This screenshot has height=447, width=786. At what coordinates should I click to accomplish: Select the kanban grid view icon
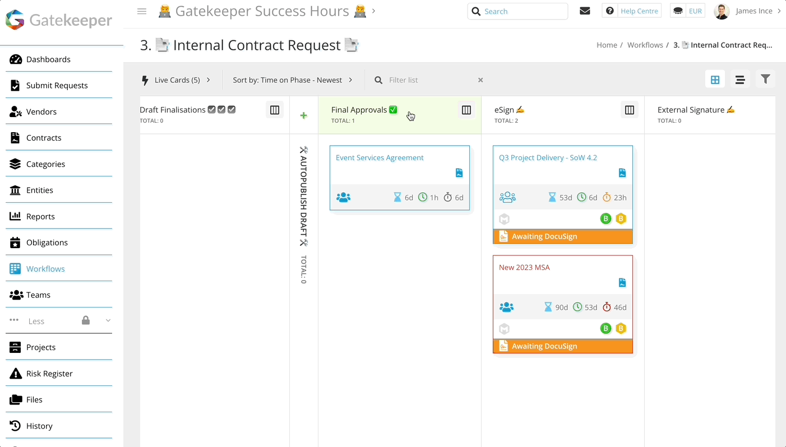click(715, 79)
